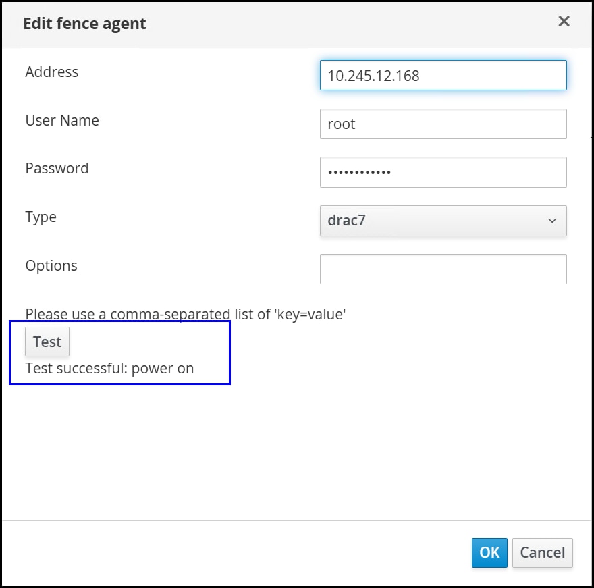Click the Password label
The height and width of the screenshot is (588, 594).
(x=57, y=168)
